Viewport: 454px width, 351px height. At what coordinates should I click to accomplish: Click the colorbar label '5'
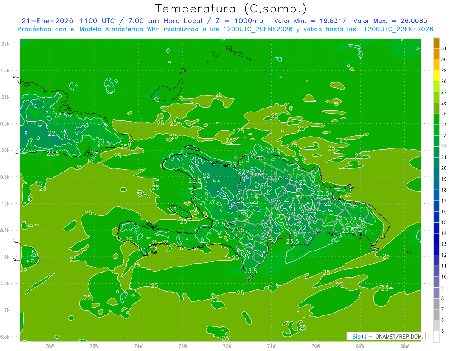(443, 331)
